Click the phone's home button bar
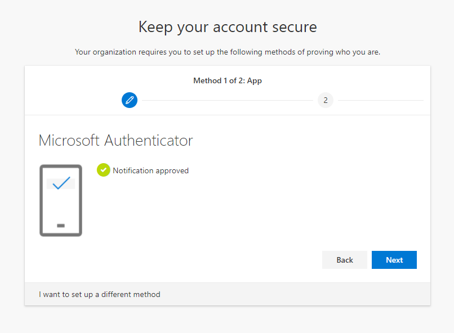This screenshot has height=333, width=454. coord(61,226)
